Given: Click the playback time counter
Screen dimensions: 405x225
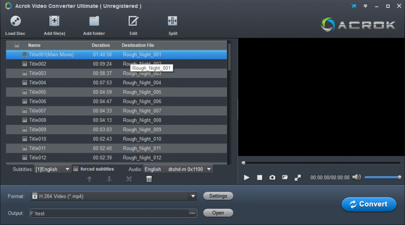Looking at the screenshot, I should 330,178.
